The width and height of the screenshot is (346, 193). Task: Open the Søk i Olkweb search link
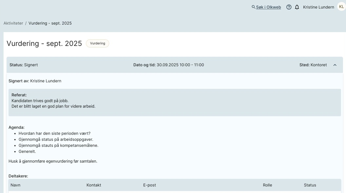coord(268,7)
